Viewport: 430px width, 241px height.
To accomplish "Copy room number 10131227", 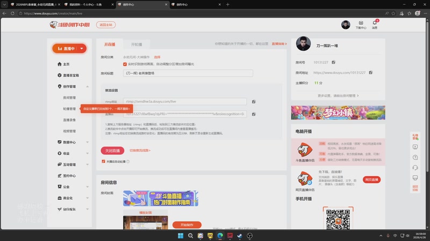I will 333,62.
